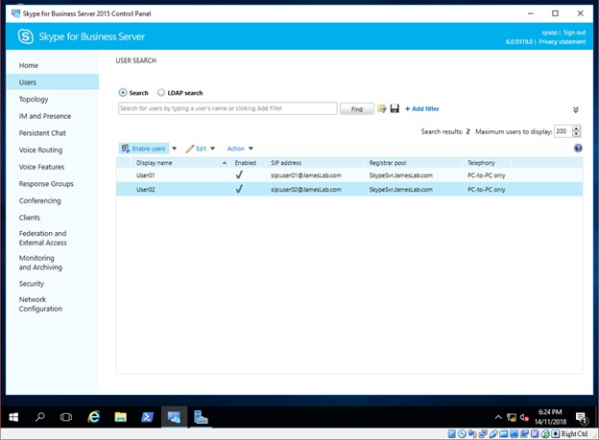Select the Search radio button

(x=123, y=93)
